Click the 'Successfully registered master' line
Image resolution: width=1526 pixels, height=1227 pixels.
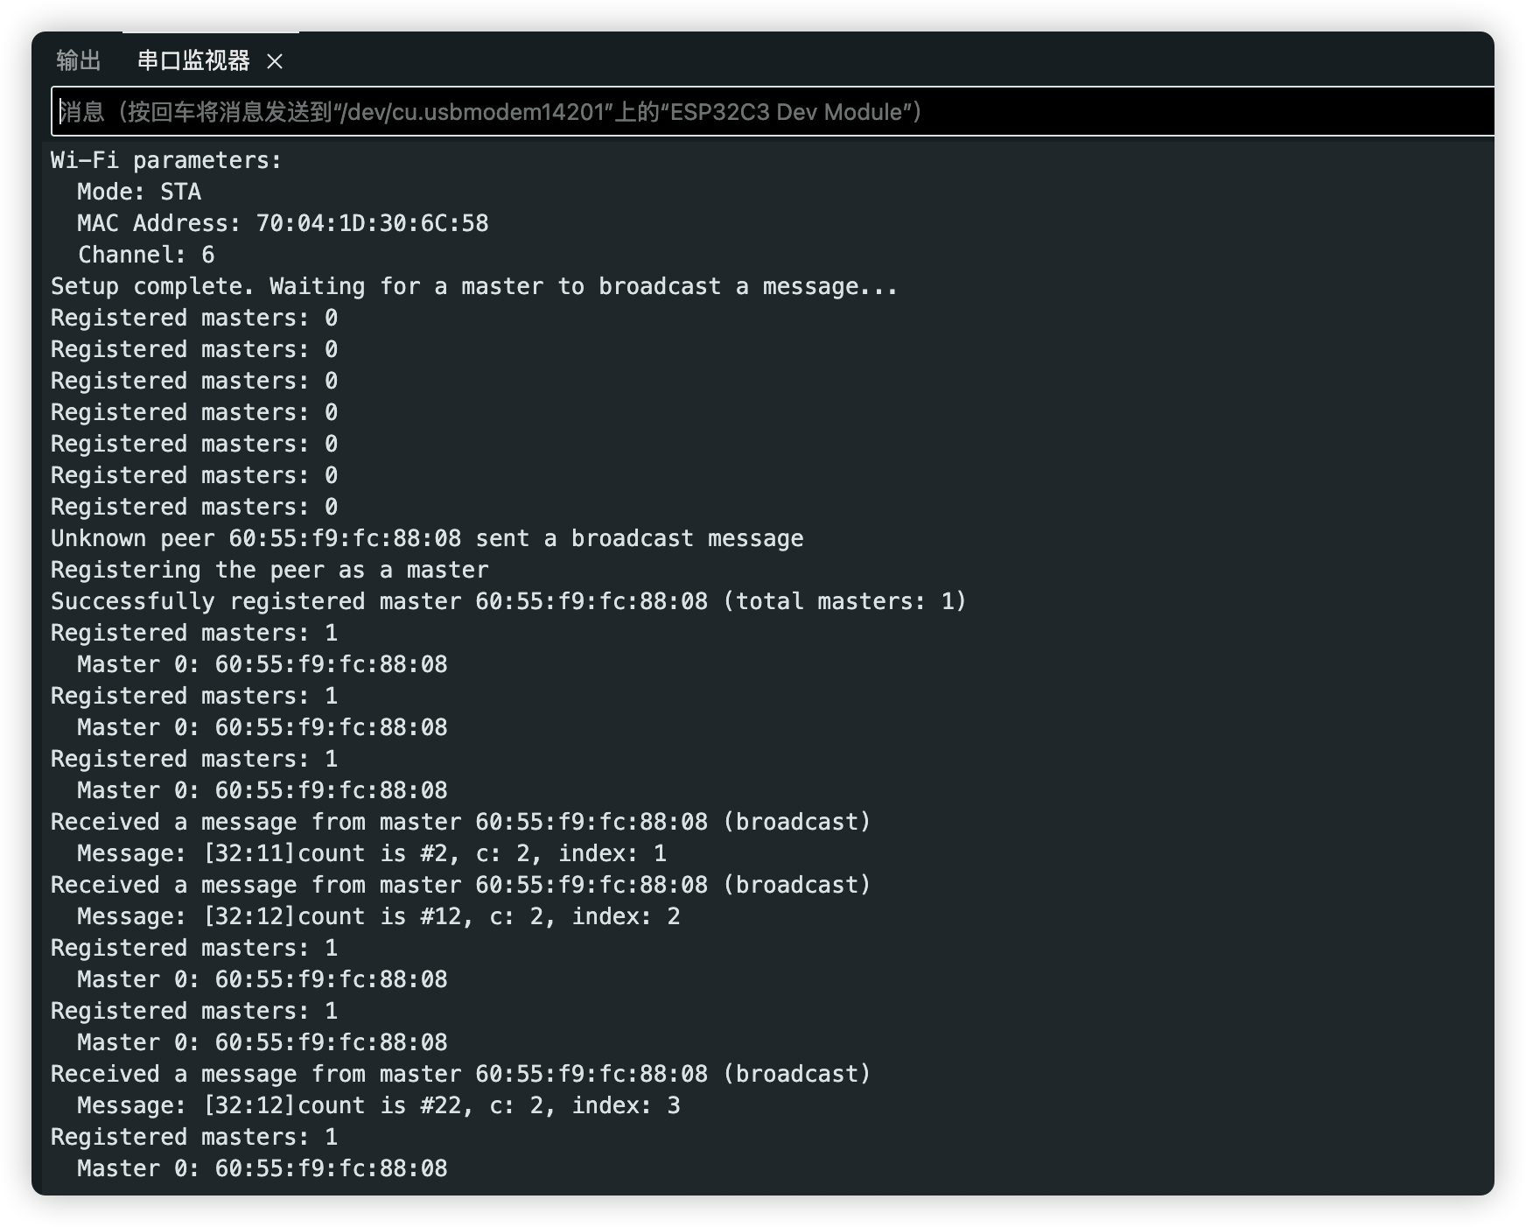click(x=507, y=602)
